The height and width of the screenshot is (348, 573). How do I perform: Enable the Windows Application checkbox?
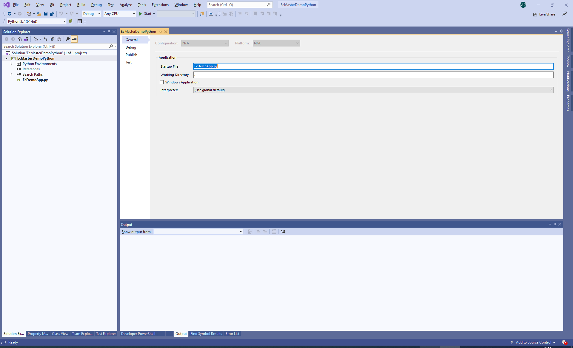click(x=162, y=82)
